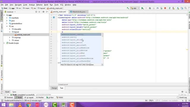Open the AVD Manager icon
Image resolution: width=190 pixels, height=107 pixels.
173,8
